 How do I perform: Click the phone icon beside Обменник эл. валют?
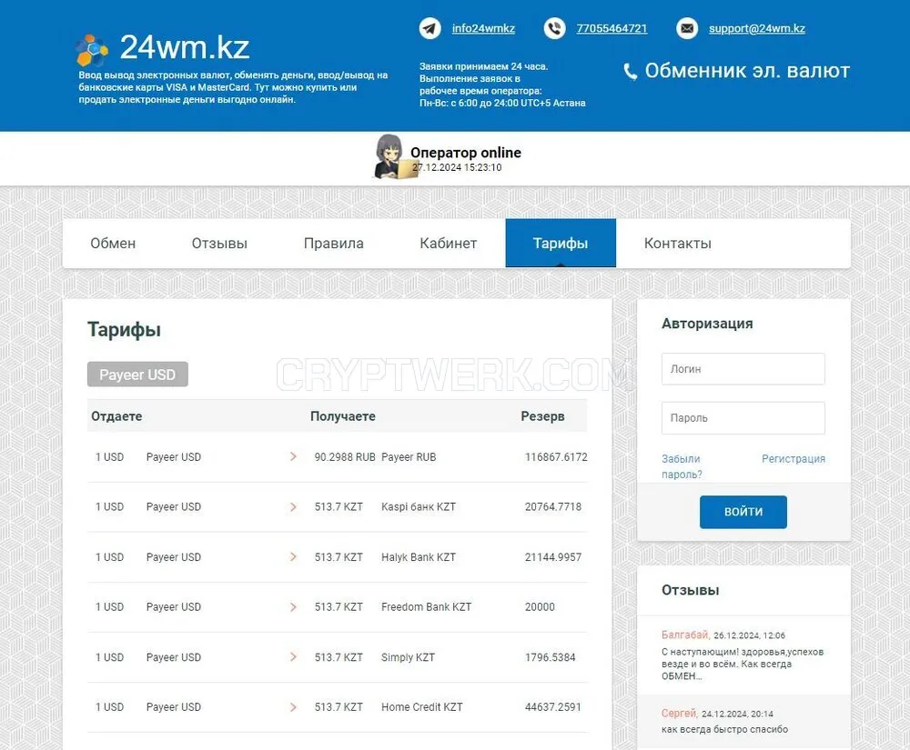(x=631, y=72)
